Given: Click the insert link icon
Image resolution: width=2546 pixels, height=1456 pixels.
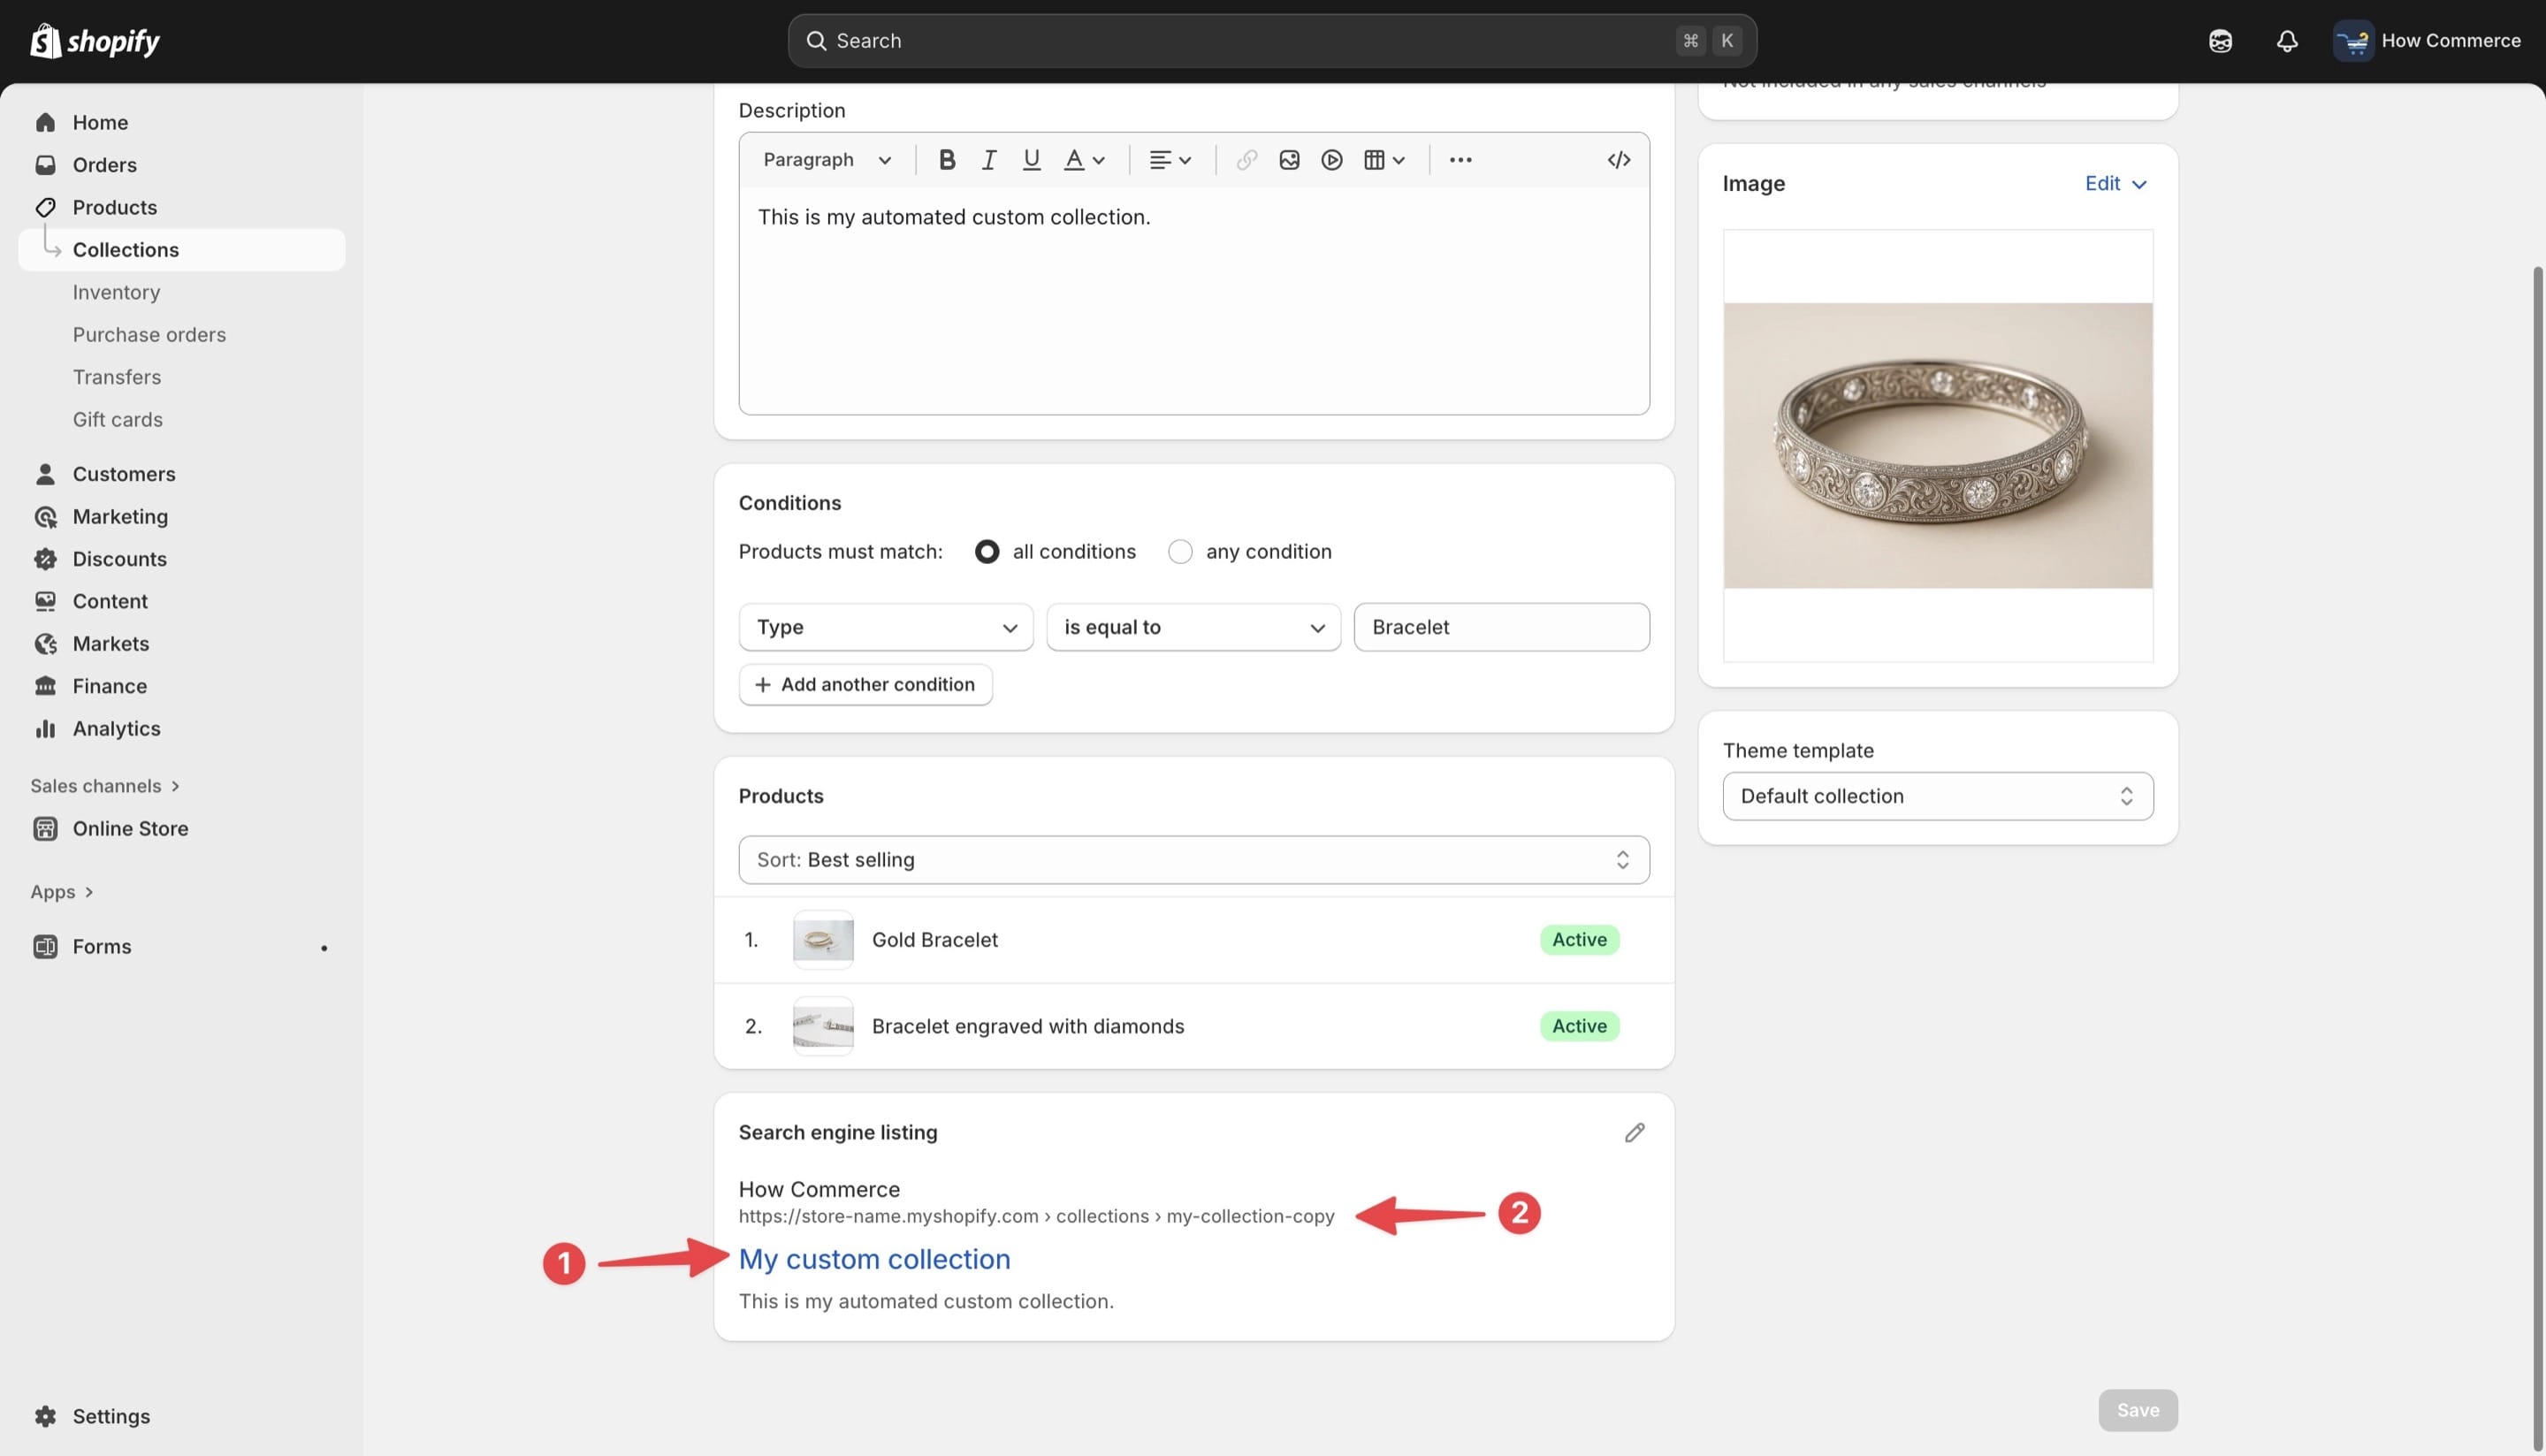Looking at the screenshot, I should click(1246, 160).
